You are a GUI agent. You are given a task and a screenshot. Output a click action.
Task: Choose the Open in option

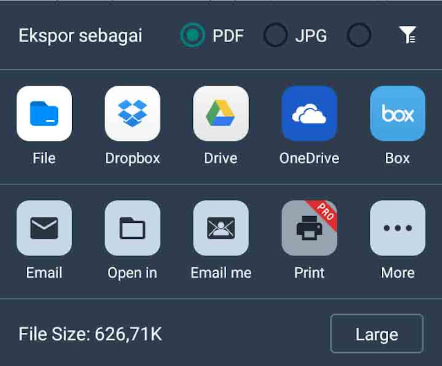click(x=133, y=228)
